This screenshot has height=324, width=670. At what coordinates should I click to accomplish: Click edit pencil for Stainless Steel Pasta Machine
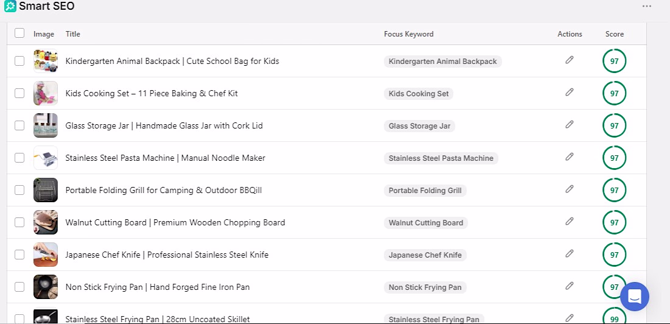pos(569,157)
